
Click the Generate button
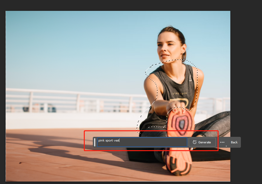point(202,142)
